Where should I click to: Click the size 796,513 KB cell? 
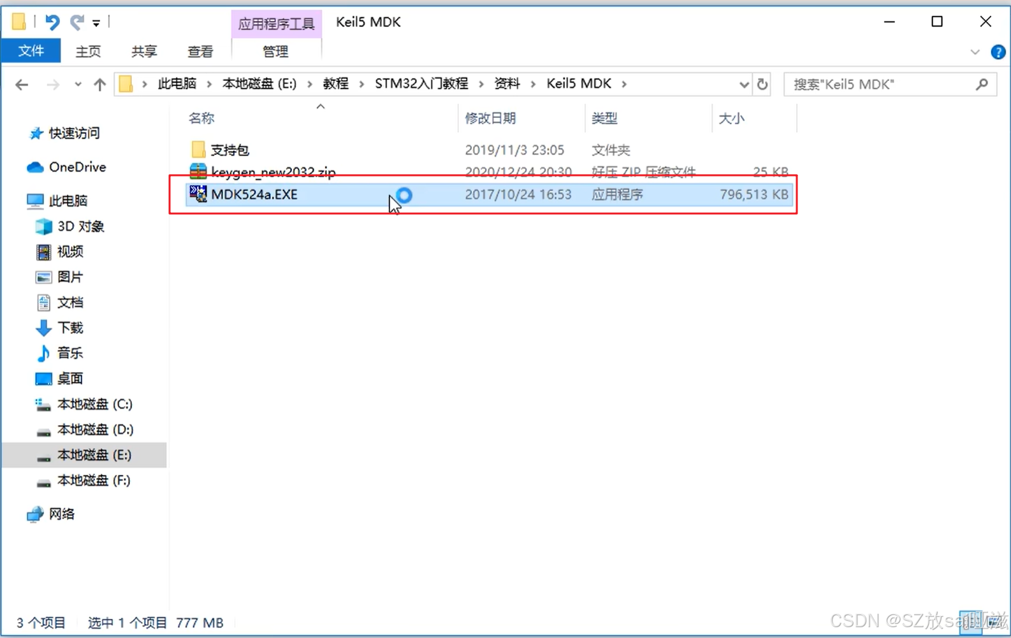click(x=753, y=194)
